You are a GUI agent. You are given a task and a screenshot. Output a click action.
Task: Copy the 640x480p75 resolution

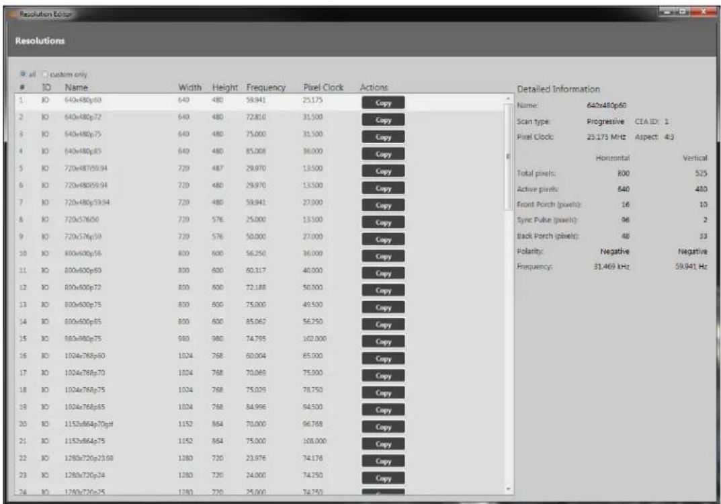[383, 136]
